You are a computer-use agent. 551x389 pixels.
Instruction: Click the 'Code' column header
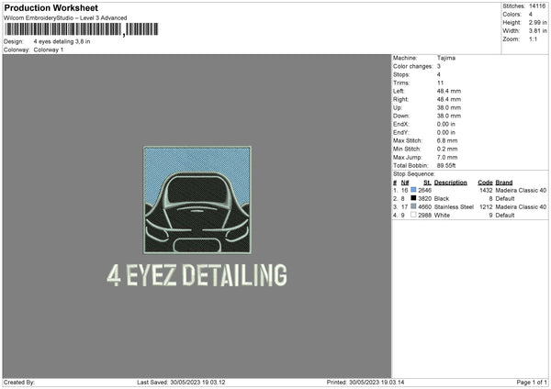(x=485, y=183)
